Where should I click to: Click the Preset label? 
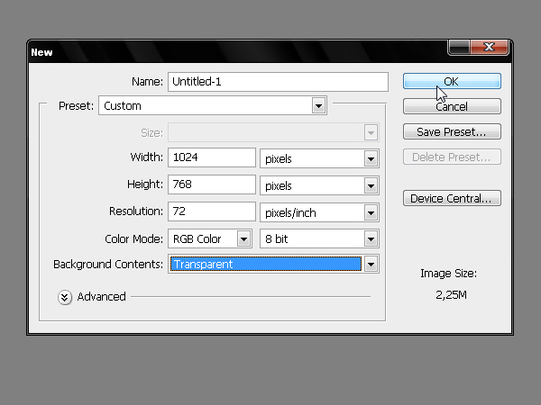tap(76, 105)
